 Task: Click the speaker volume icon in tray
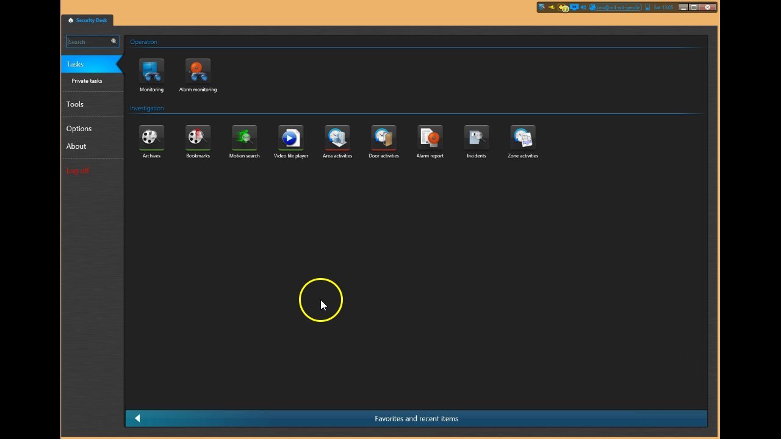(583, 7)
